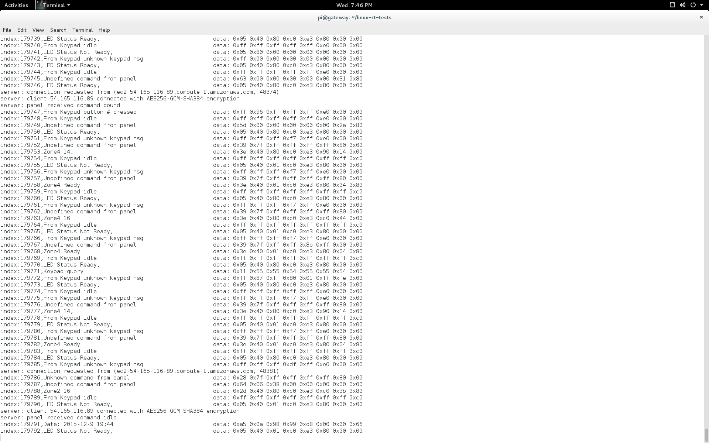Image resolution: width=709 pixels, height=443 pixels.
Task: Click line index:179753 Zone4 14
Action: coord(181,152)
